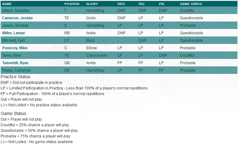Click the POSITION column header
The height and width of the screenshot is (144, 239).
[x=72, y=4]
